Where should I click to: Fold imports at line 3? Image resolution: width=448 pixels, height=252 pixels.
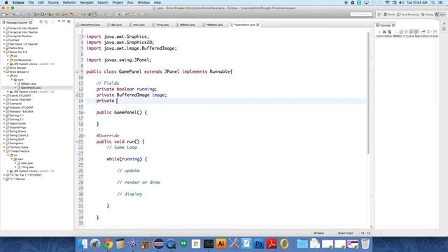85,36
